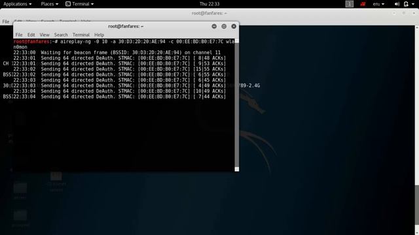Click the line ending '[ 9|53 ACKs]'
Image resolution: width=419 pixels, height=235 pixels.
[x=119, y=64]
